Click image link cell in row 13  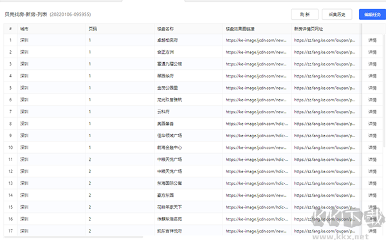(x=257, y=183)
